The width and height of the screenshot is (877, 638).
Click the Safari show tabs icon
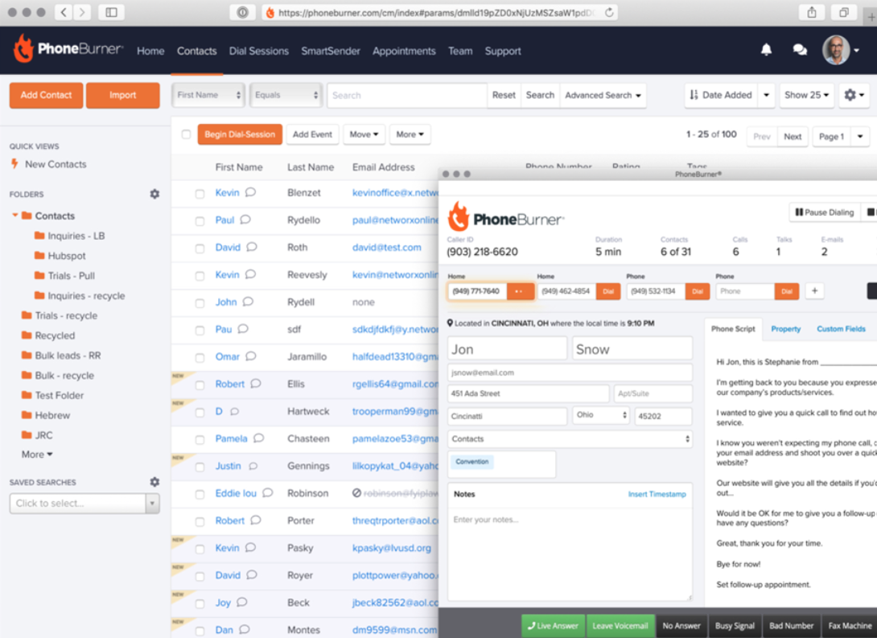click(843, 12)
